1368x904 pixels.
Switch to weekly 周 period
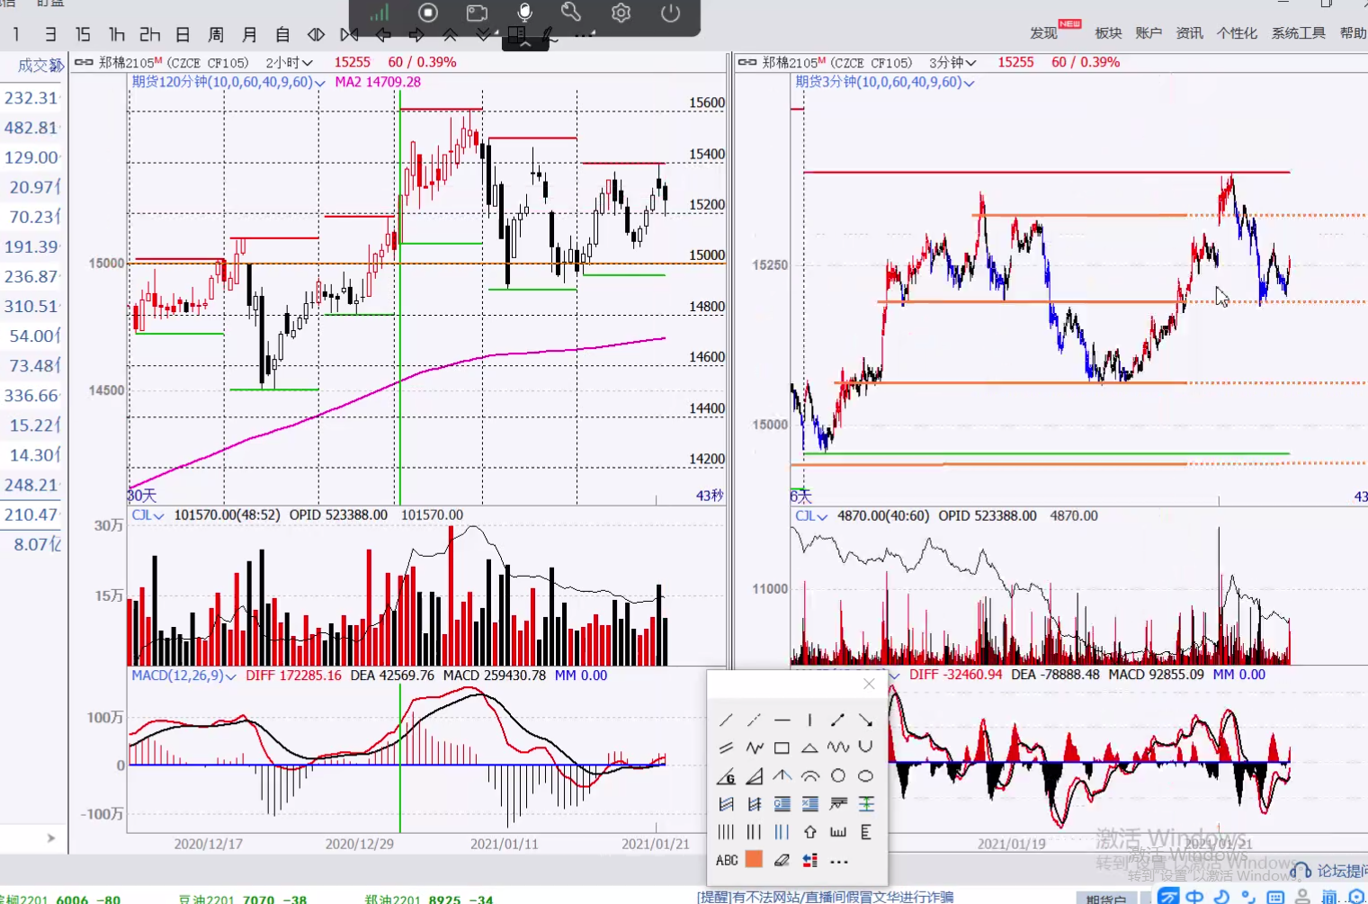216,35
